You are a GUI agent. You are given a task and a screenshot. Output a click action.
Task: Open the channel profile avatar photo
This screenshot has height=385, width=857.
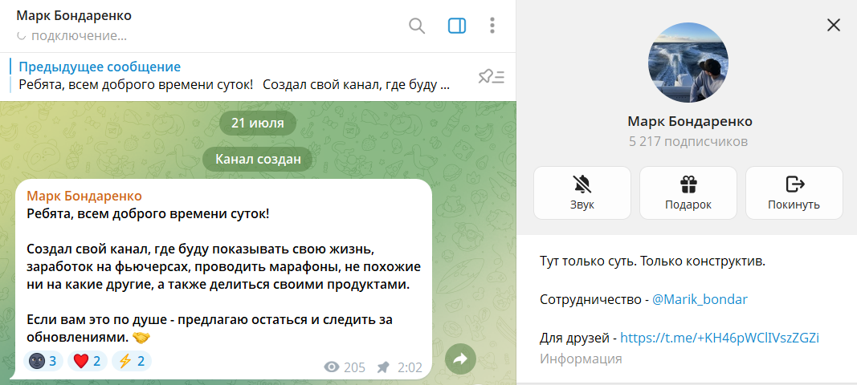(x=689, y=63)
